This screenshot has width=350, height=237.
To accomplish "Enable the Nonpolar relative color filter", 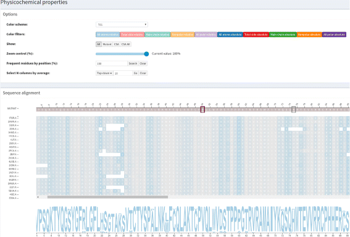I will pos(183,35).
